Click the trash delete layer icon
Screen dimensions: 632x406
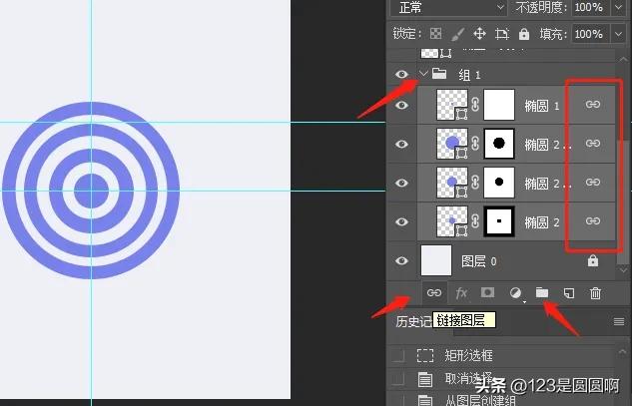tap(595, 293)
